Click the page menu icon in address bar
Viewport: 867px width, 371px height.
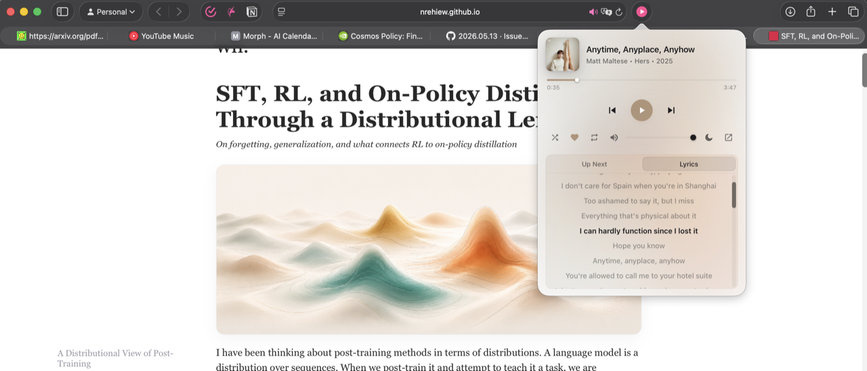pyautogui.click(x=282, y=11)
